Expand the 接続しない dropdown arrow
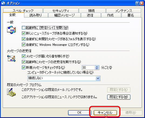 pyautogui.click(x=98, y=78)
